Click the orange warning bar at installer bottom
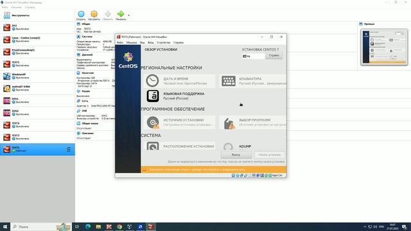 (214, 169)
